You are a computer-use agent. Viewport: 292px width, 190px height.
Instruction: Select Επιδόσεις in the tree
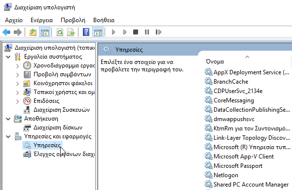pos(46,101)
